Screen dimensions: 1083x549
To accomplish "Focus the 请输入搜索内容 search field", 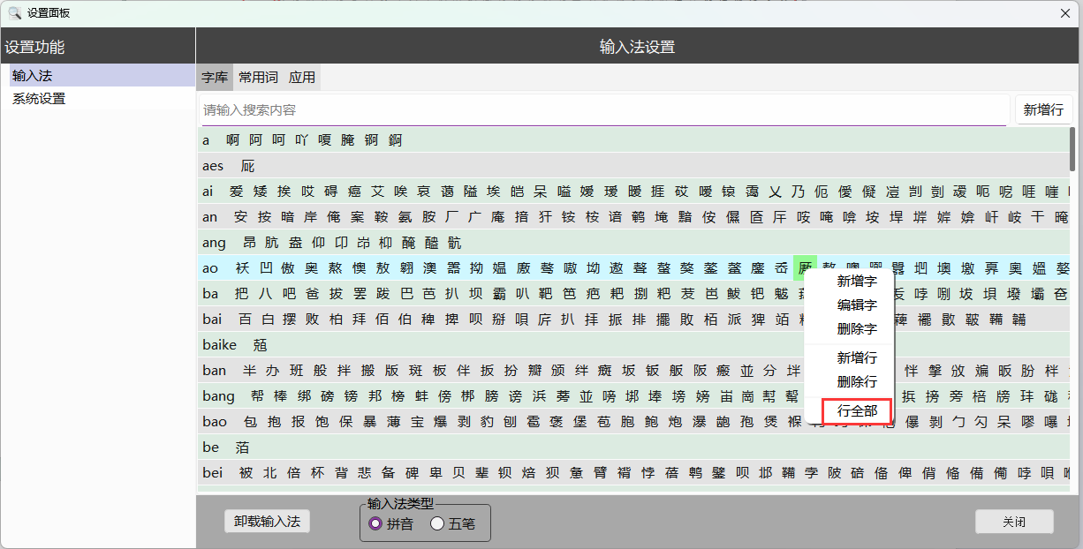I will pyautogui.click(x=604, y=110).
